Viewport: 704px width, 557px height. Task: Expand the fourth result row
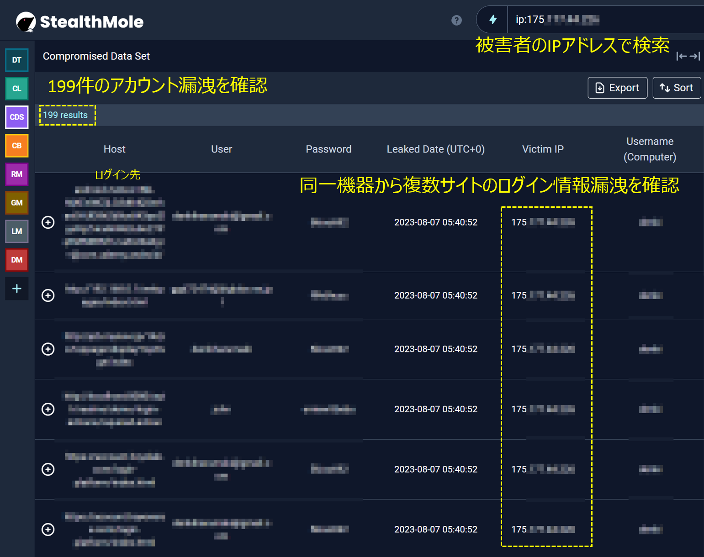pyautogui.click(x=48, y=409)
